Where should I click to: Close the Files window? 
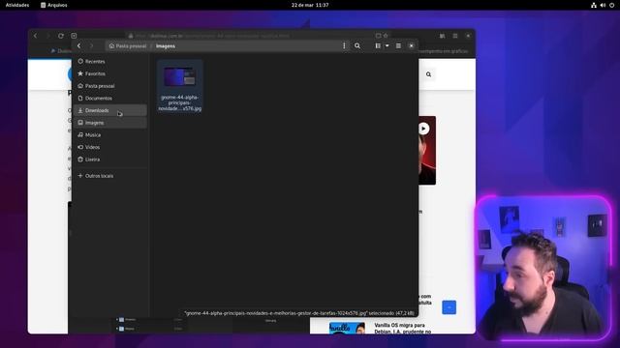point(411,45)
